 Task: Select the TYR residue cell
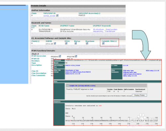coord(109,92)
